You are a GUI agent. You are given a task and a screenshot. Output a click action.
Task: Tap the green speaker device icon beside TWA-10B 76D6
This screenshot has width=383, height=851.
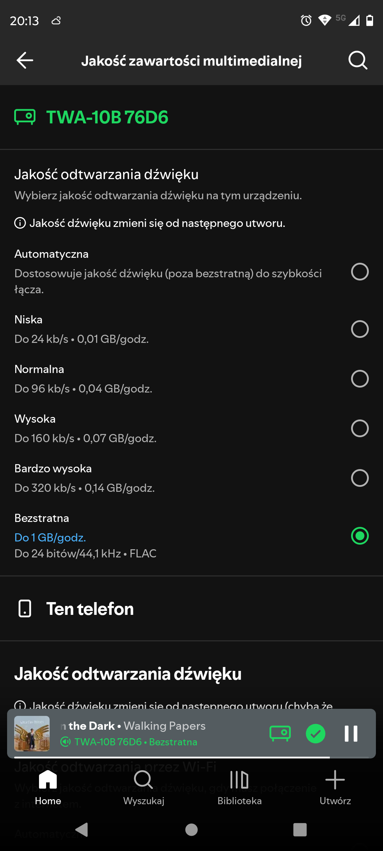(x=25, y=117)
